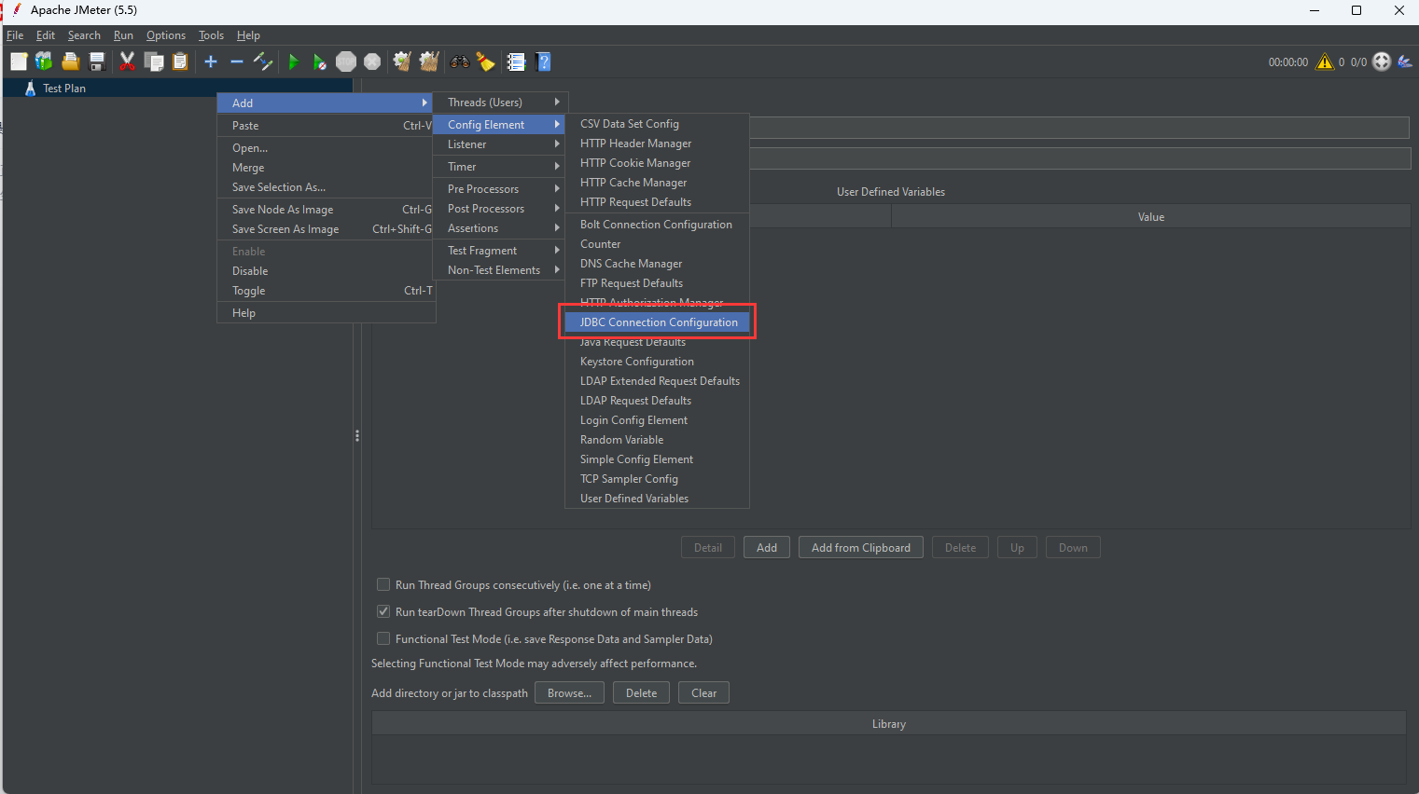Click the Add variable button
The height and width of the screenshot is (794, 1419).
pos(767,548)
